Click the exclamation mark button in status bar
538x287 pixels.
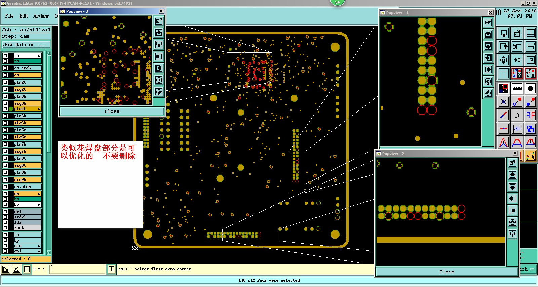(x=112, y=269)
